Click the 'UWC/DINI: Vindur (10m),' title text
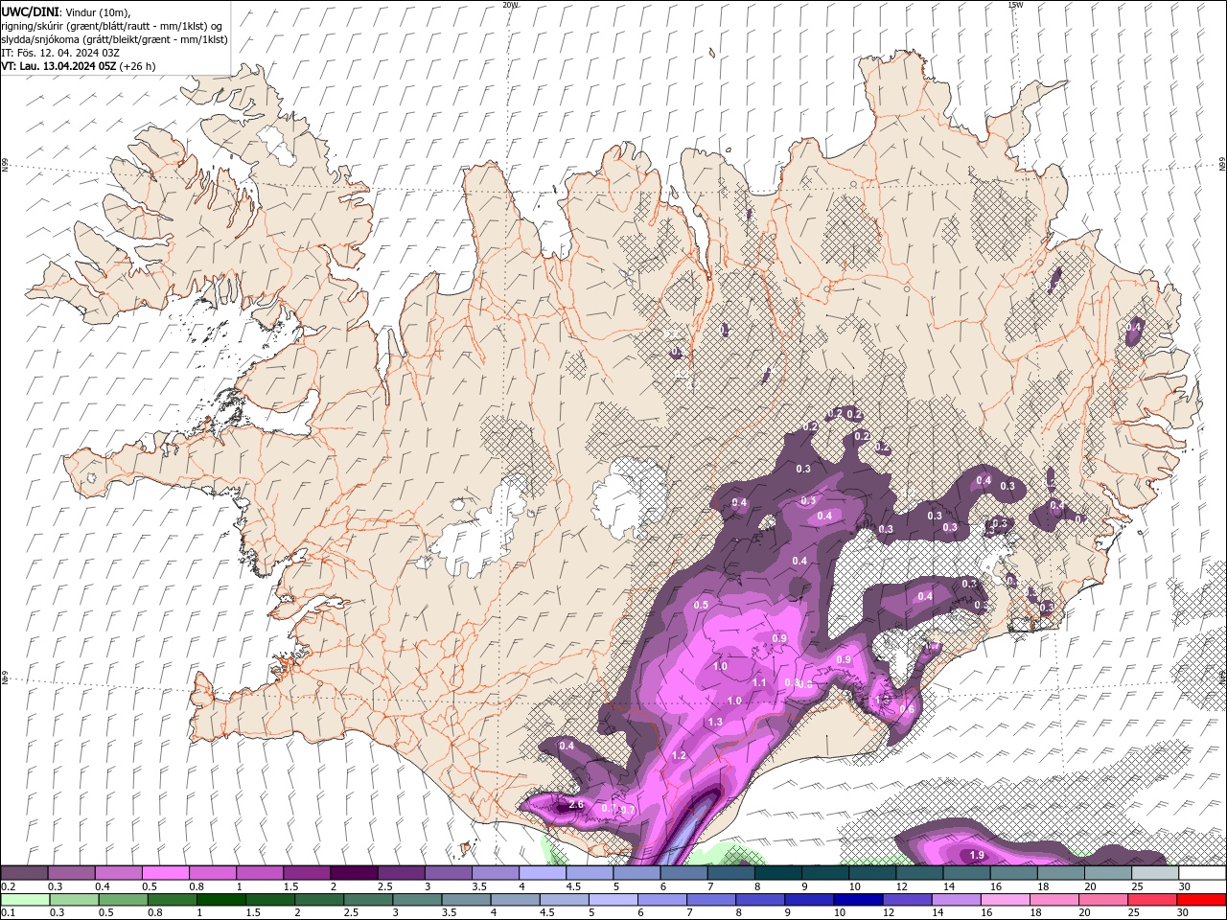 pos(65,11)
